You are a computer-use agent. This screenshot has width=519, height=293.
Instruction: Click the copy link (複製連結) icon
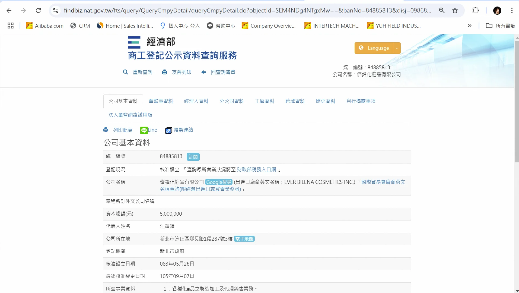(168, 130)
